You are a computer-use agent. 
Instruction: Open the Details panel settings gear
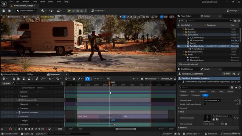pos(239,87)
